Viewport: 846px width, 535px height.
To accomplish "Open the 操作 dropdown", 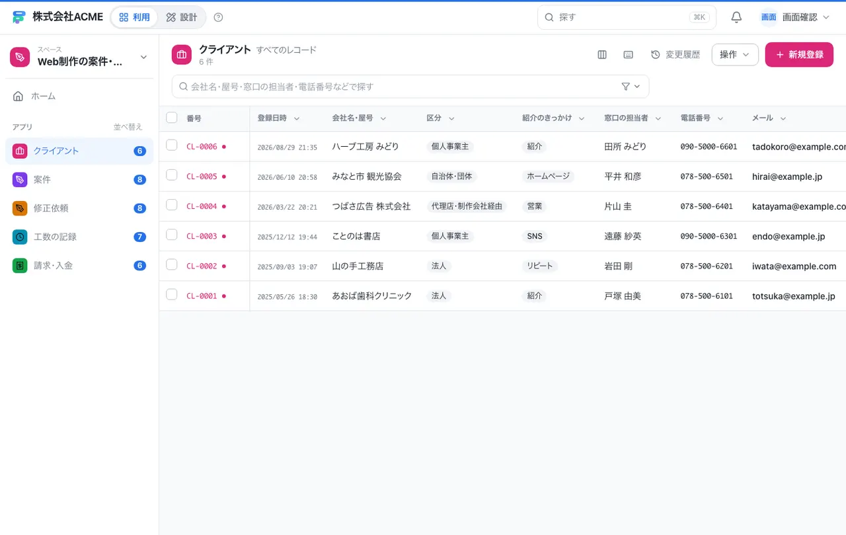I will (x=735, y=55).
